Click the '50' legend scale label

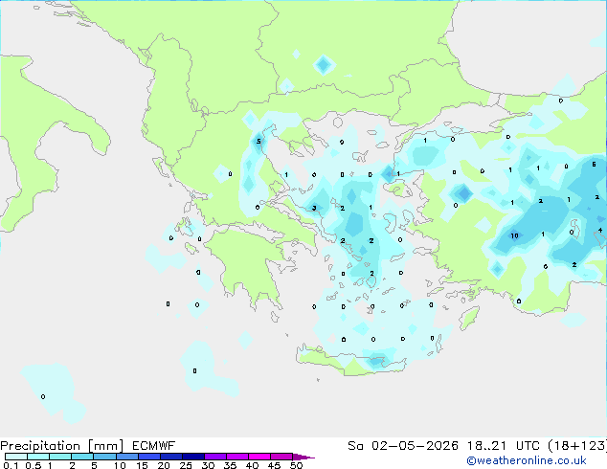click(x=296, y=465)
